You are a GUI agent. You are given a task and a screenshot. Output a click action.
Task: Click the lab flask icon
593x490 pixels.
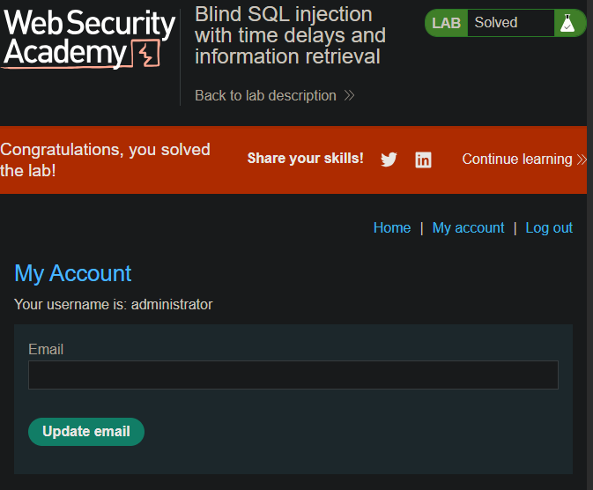(x=567, y=23)
